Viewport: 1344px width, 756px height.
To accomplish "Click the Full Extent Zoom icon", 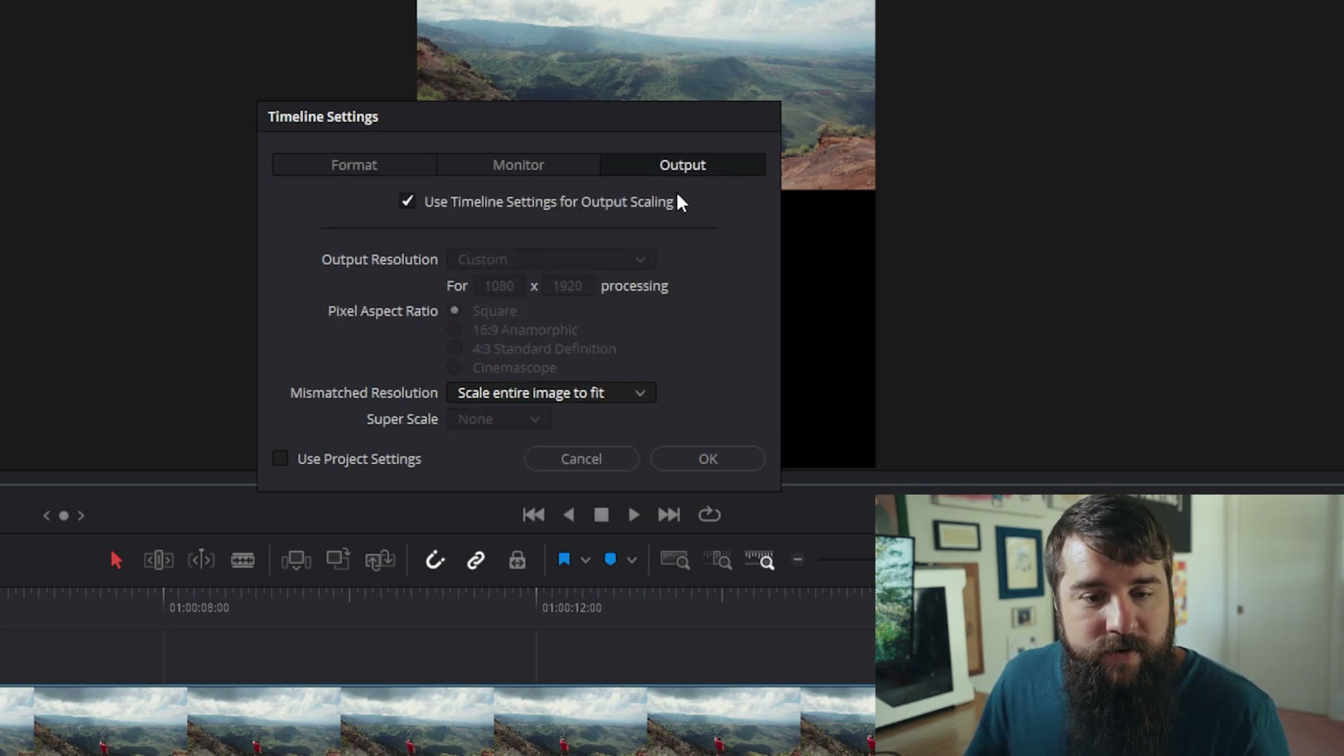I will 675,560.
